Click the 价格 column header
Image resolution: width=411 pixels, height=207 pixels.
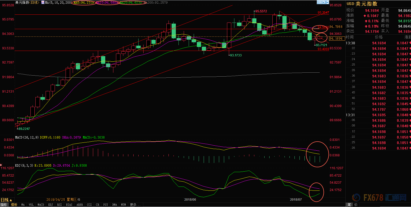pos(379,37)
